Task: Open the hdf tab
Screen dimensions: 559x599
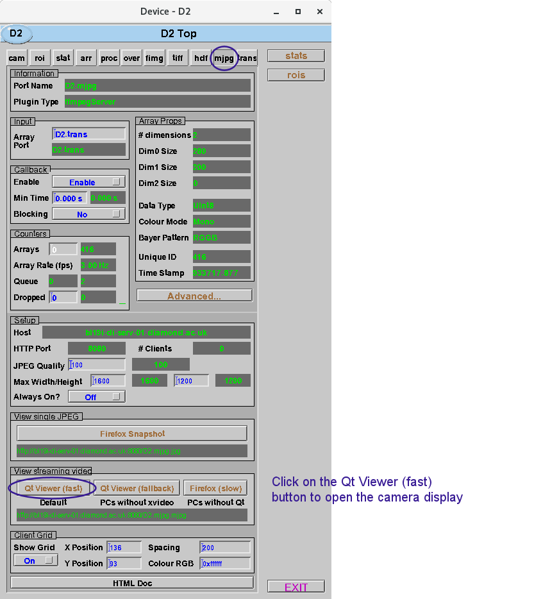Action: point(201,58)
